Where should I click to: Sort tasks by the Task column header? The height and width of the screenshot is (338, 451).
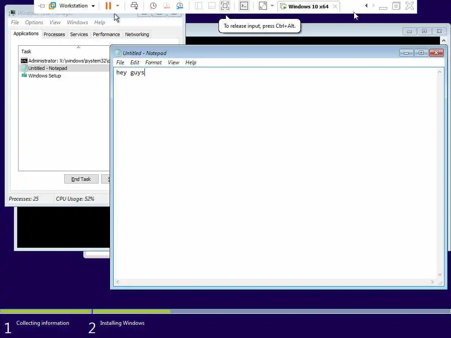click(x=64, y=51)
